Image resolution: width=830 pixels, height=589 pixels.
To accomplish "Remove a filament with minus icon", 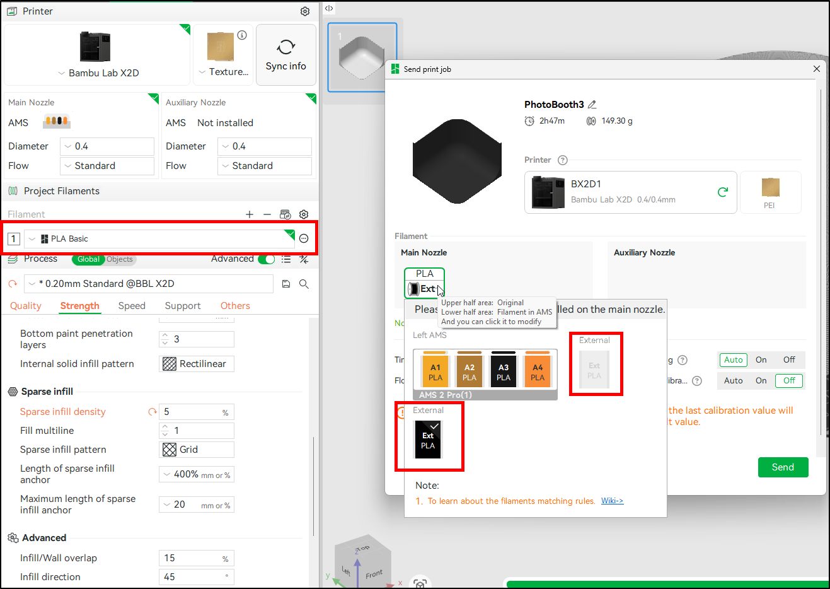I will point(267,214).
